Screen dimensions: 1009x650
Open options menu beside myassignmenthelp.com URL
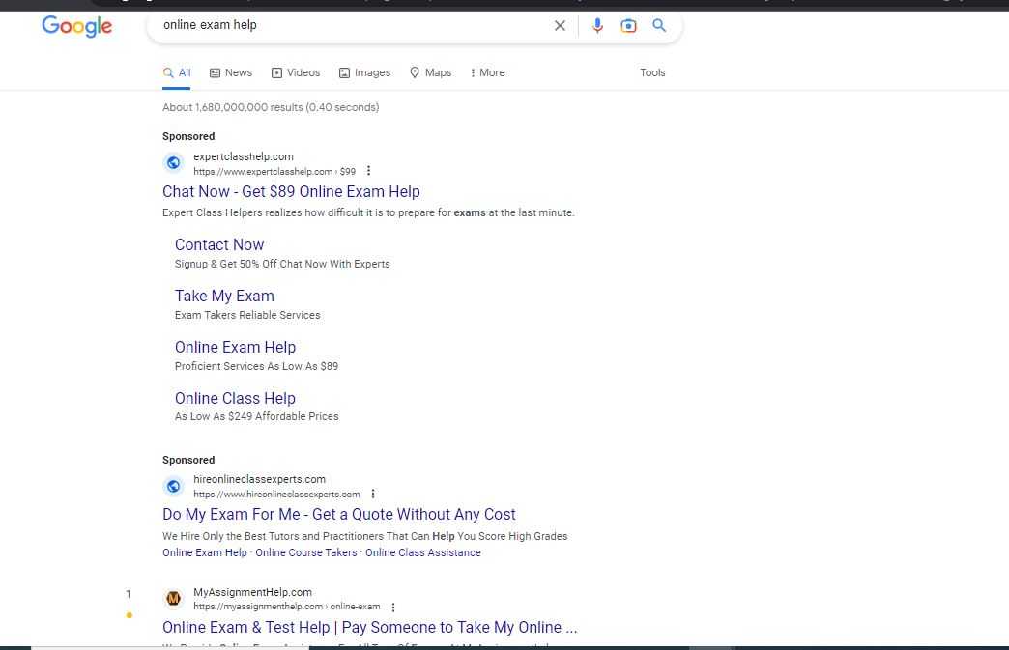[393, 608]
